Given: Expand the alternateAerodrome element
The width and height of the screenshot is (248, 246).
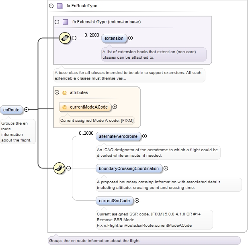Looking at the screenshot, I should 145,136.
